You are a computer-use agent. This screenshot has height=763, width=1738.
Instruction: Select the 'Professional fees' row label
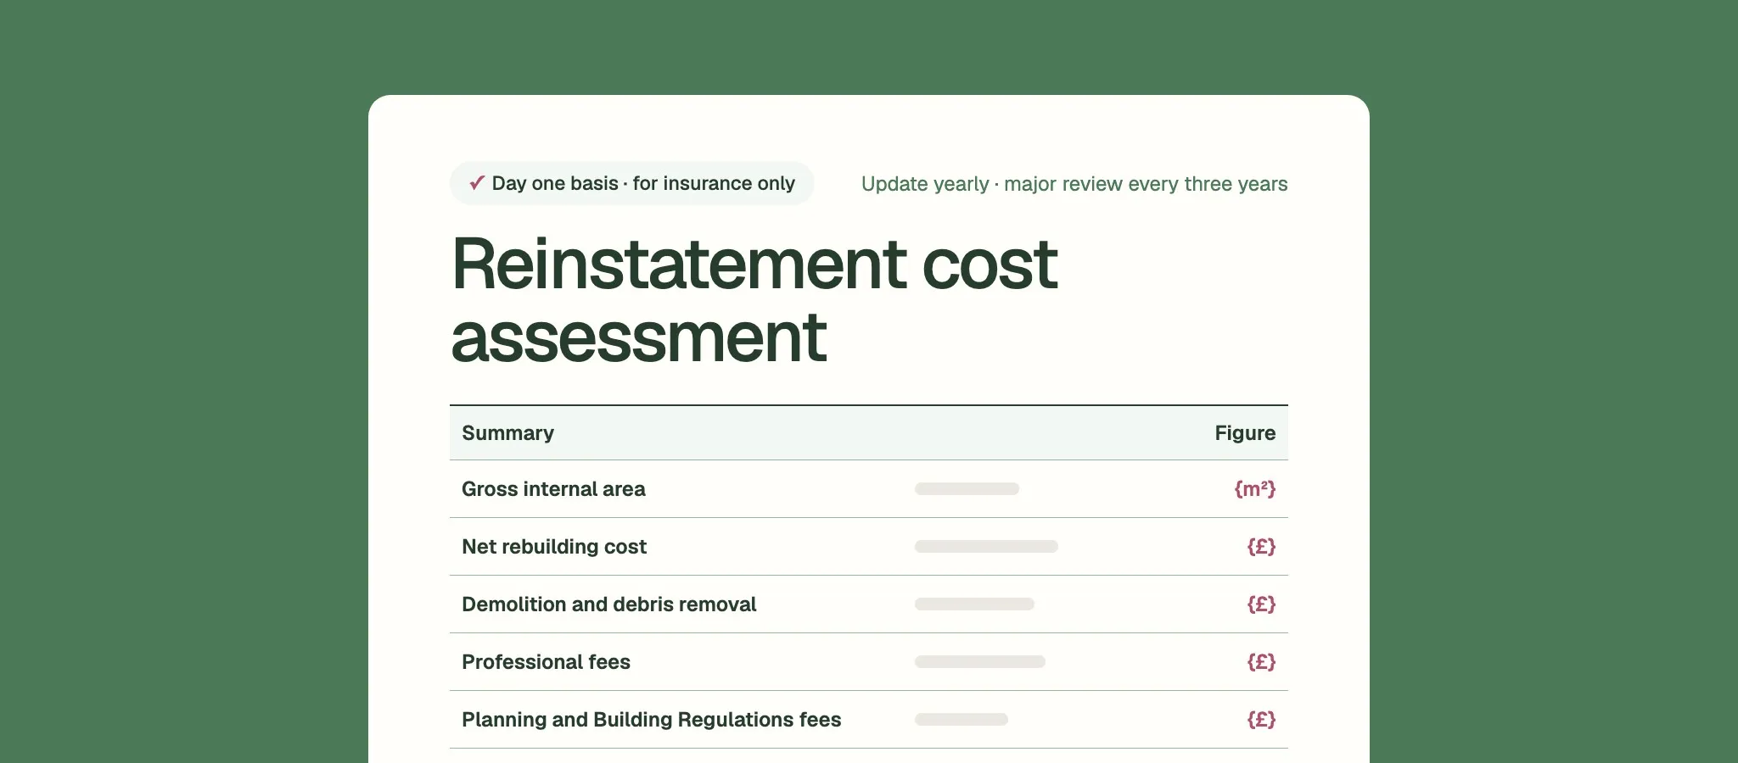pos(546,662)
